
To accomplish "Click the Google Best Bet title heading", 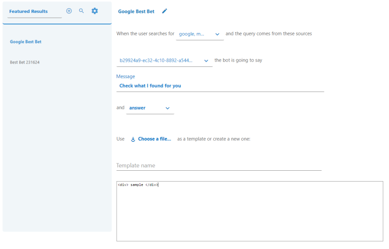I will 136,11.
